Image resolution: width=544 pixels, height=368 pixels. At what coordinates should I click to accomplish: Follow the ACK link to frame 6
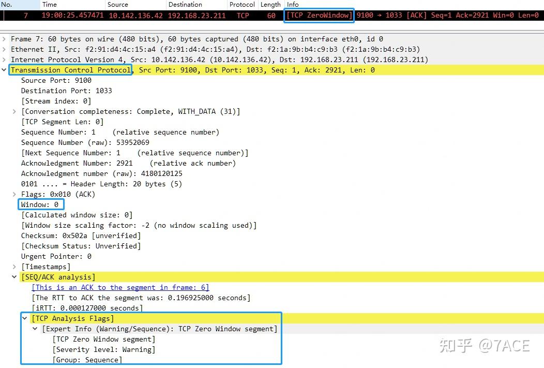coord(120,287)
